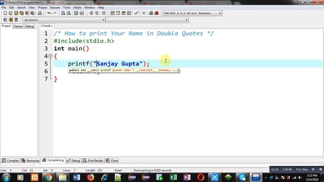The image size is (324, 182).
Task: Show hidden system tray icons
Action: click(266, 177)
